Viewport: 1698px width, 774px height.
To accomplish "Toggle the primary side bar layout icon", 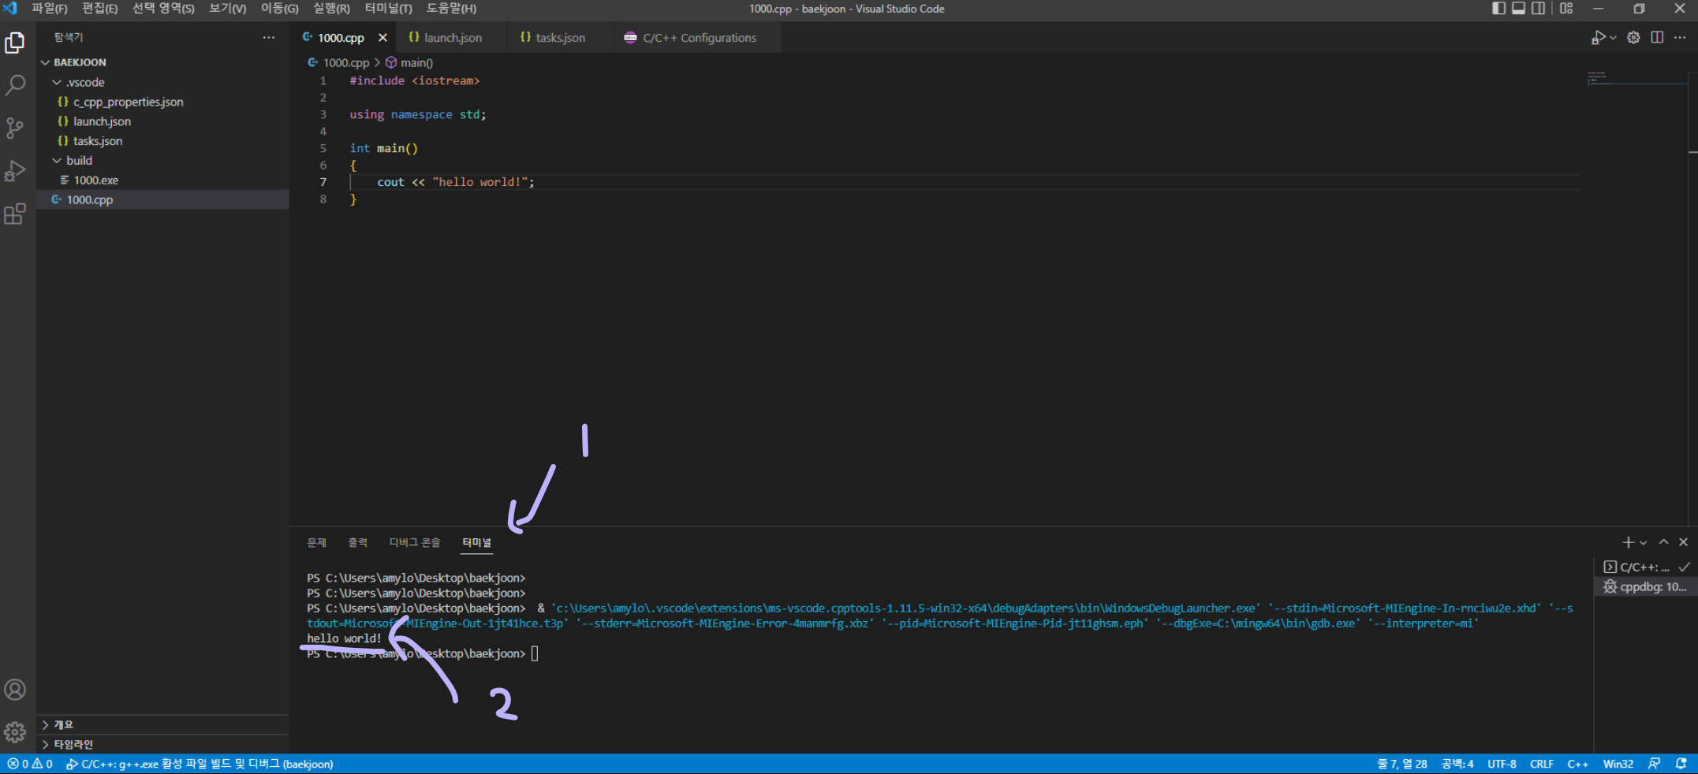I will pos(1498,9).
